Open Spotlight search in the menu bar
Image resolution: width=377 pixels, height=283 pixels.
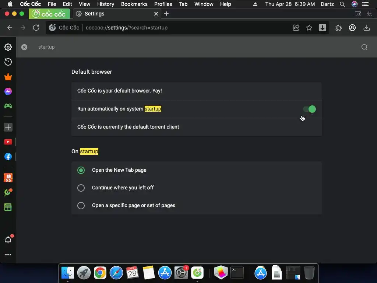coord(342,4)
